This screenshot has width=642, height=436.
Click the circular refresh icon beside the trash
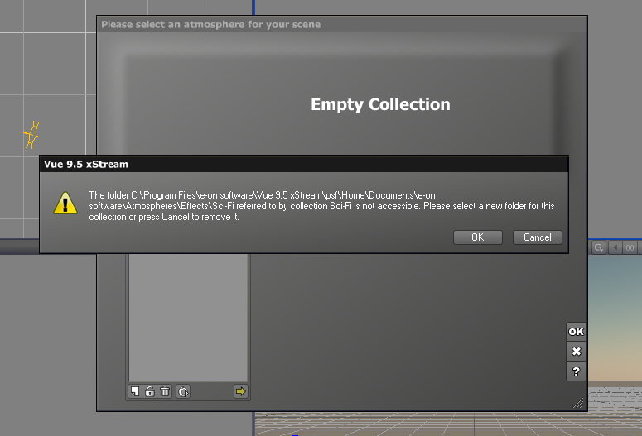(x=183, y=391)
